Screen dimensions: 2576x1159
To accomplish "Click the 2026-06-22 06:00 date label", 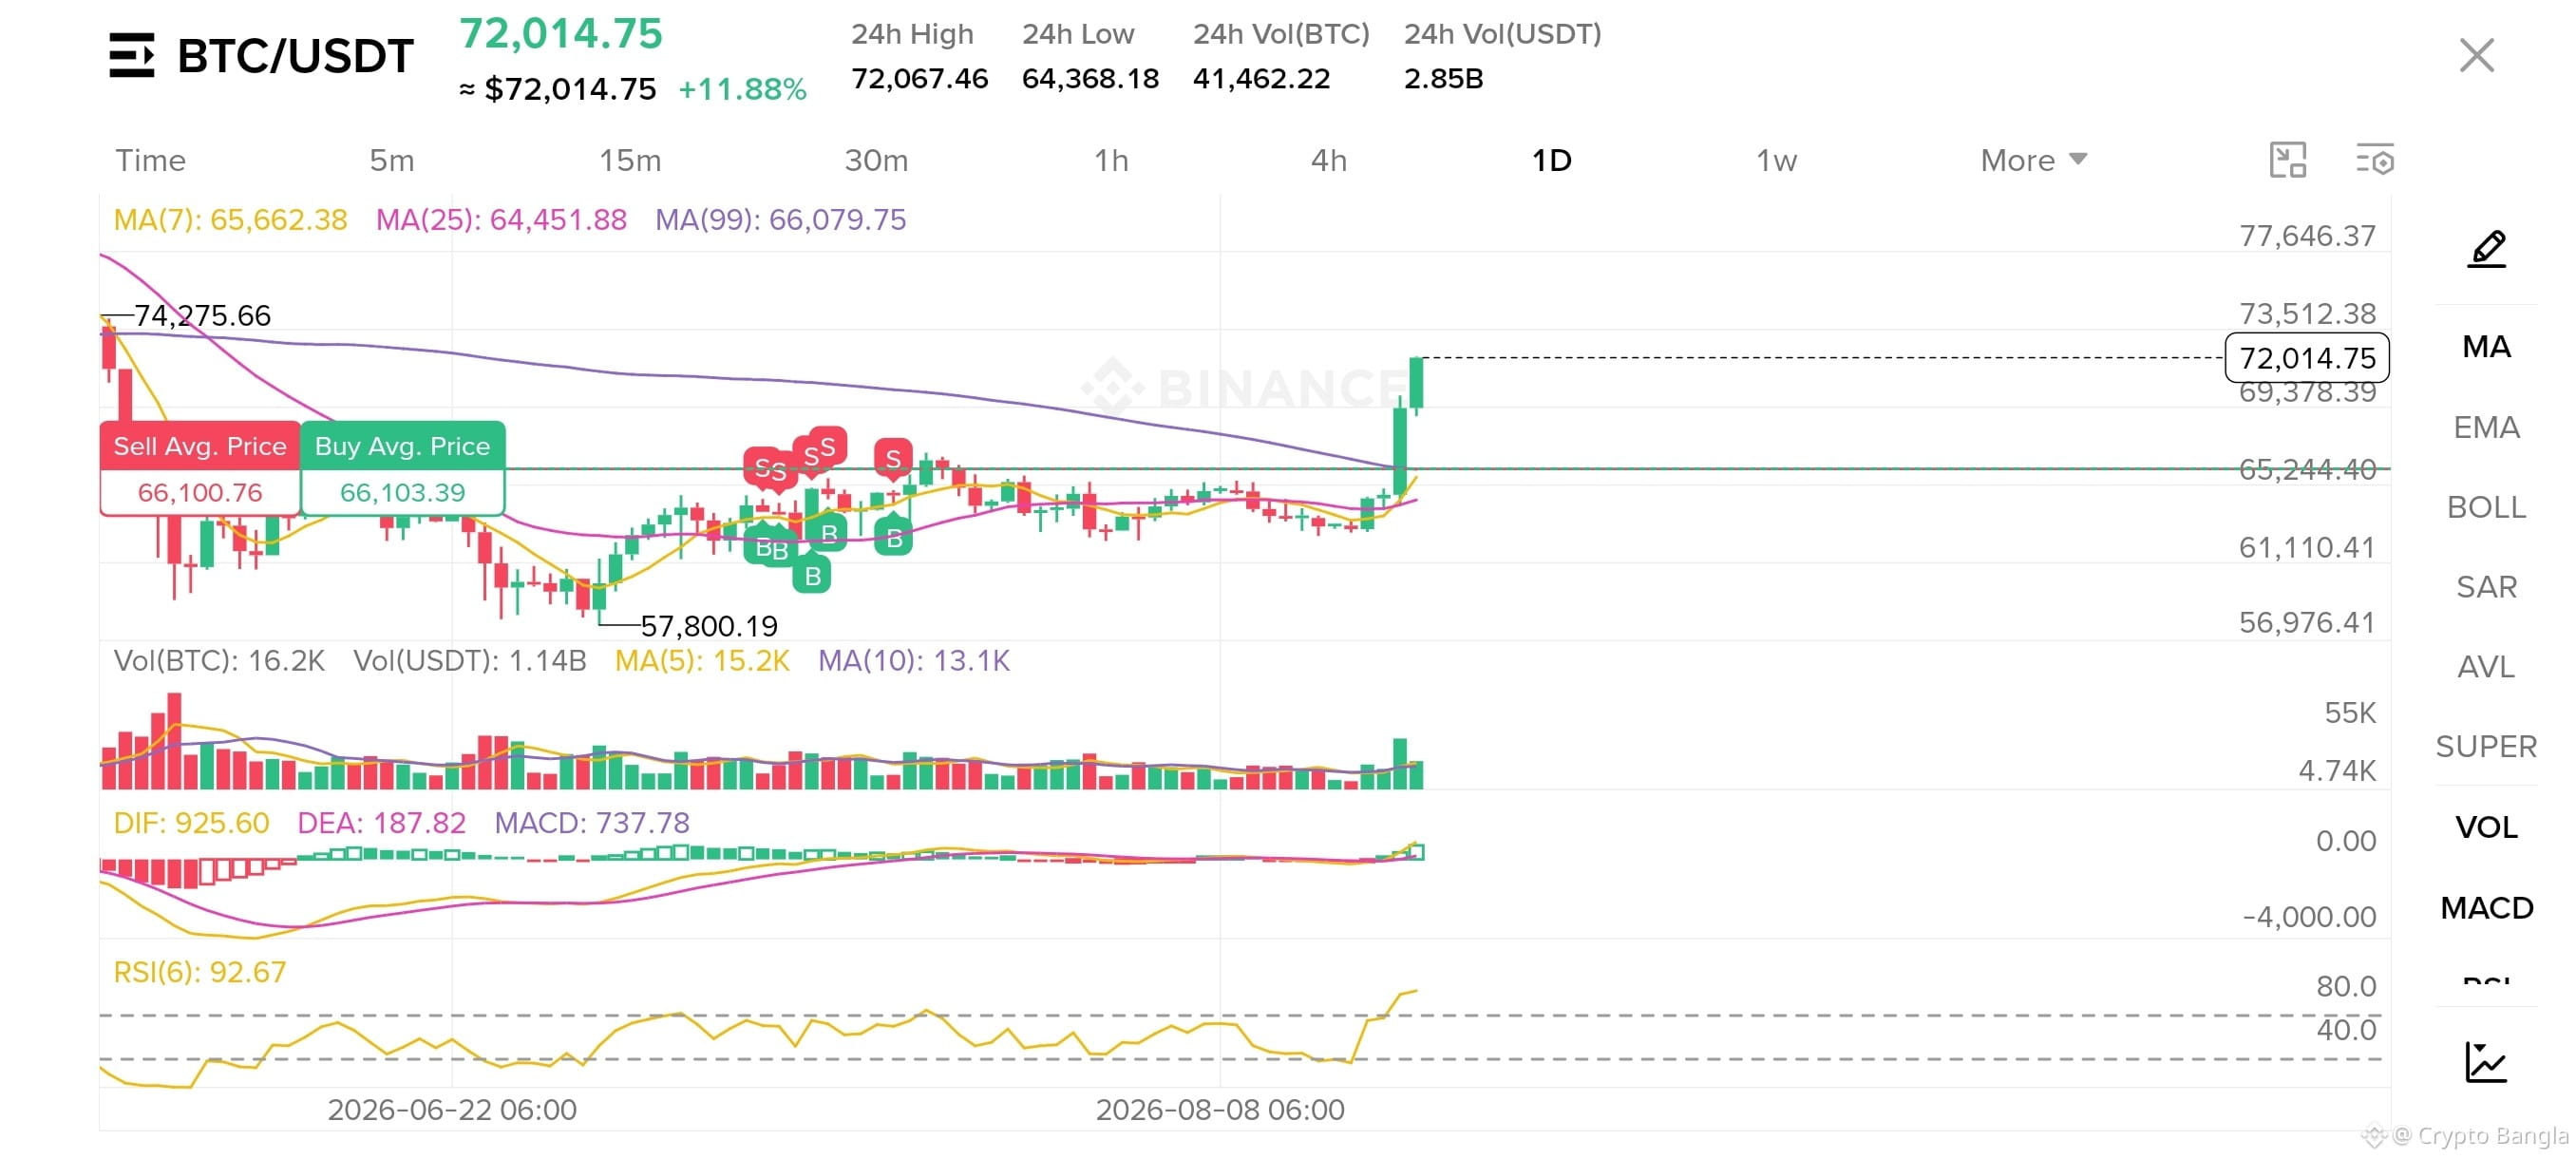I will 452,1110.
